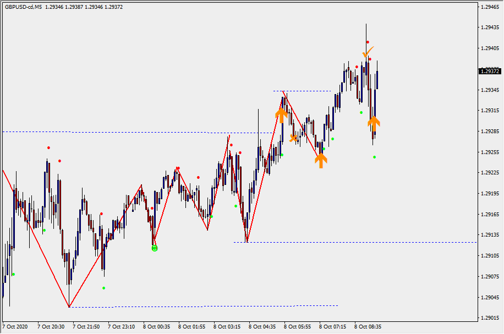Click the 8 Oct 00:35 time label
This screenshot has height=334, width=504.
pyautogui.click(x=157, y=326)
